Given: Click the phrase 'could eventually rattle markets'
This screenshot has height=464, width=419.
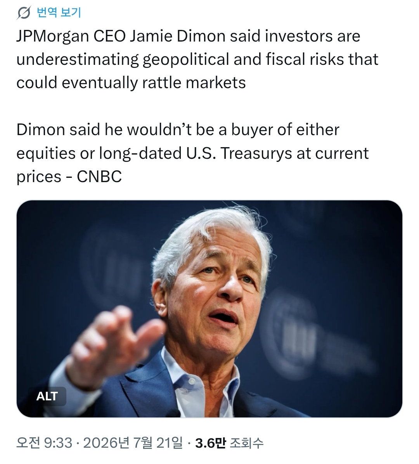Looking at the screenshot, I should point(131,83).
